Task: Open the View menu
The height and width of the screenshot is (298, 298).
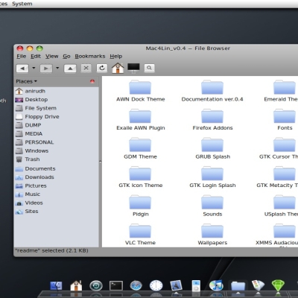Action: tap(51, 57)
